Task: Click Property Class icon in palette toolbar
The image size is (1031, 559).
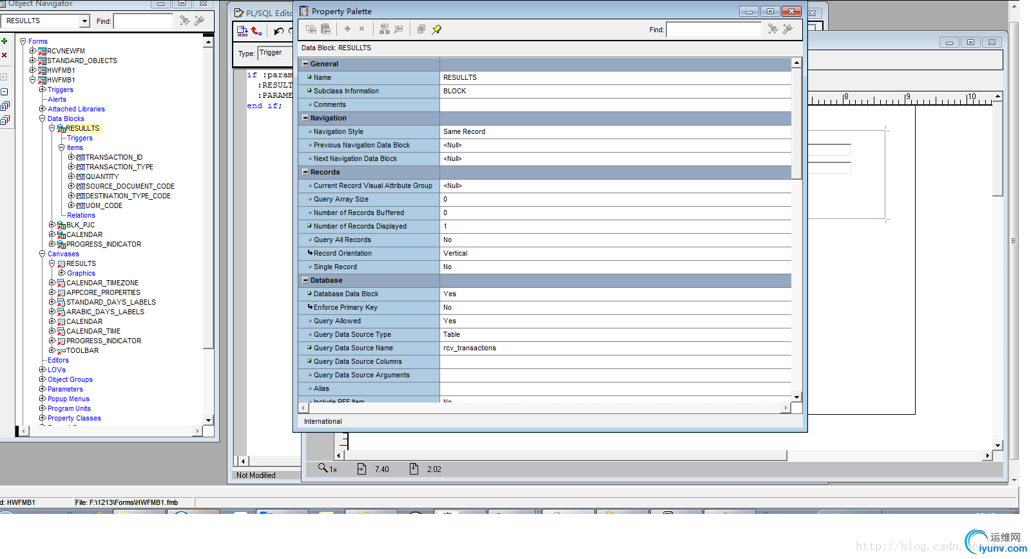Action: [x=385, y=29]
